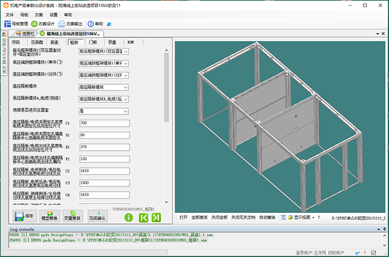Click the 方案输出 printer icon
Viewport: 389px width, 257px height.
coord(62,24)
